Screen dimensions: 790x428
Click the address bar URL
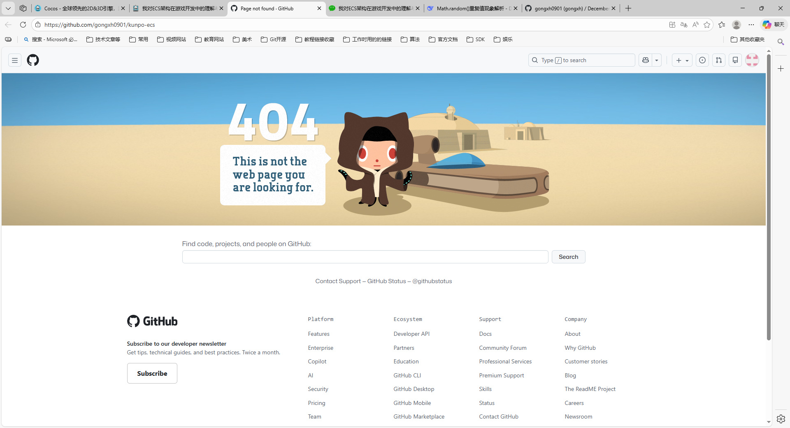click(100, 25)
